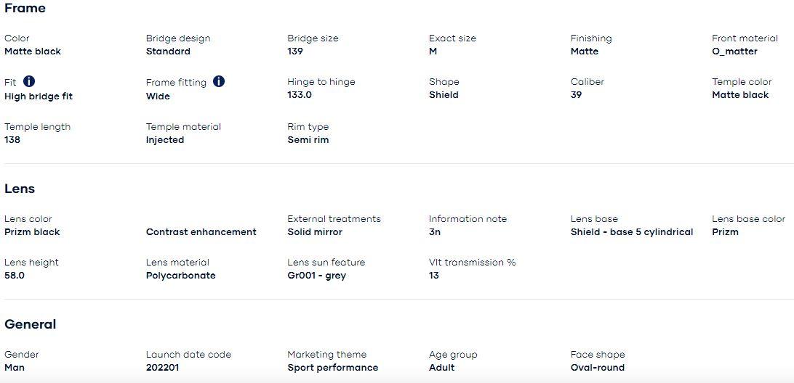Click the General section heading
794x383 pixels.
30,324
